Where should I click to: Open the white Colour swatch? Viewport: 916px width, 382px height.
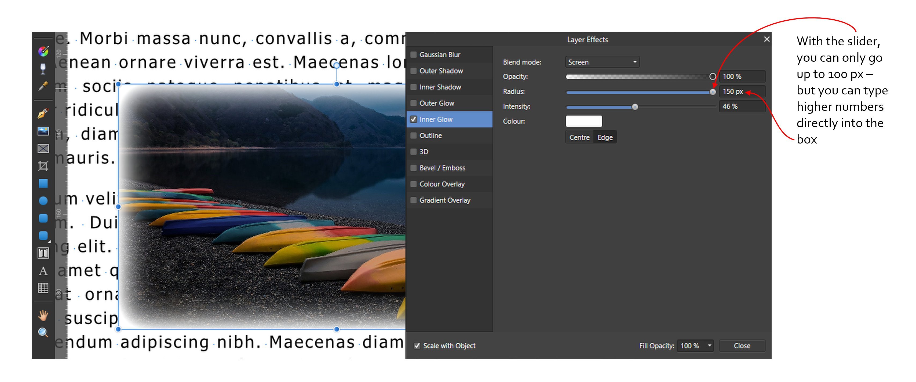point(583,121)
